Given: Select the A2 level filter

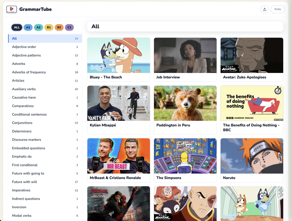Looking at the screenshot, I should [38, 27].
